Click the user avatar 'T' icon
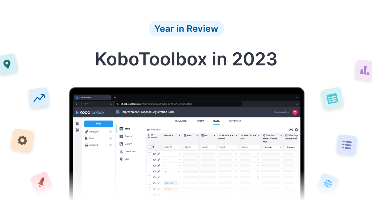The width and height of the screenshot is (372, 201). click(295, 112)
